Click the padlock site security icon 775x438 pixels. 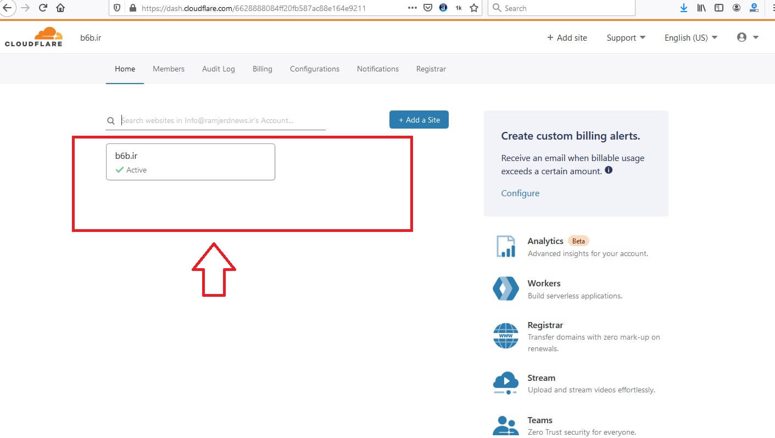click(132, 8)
